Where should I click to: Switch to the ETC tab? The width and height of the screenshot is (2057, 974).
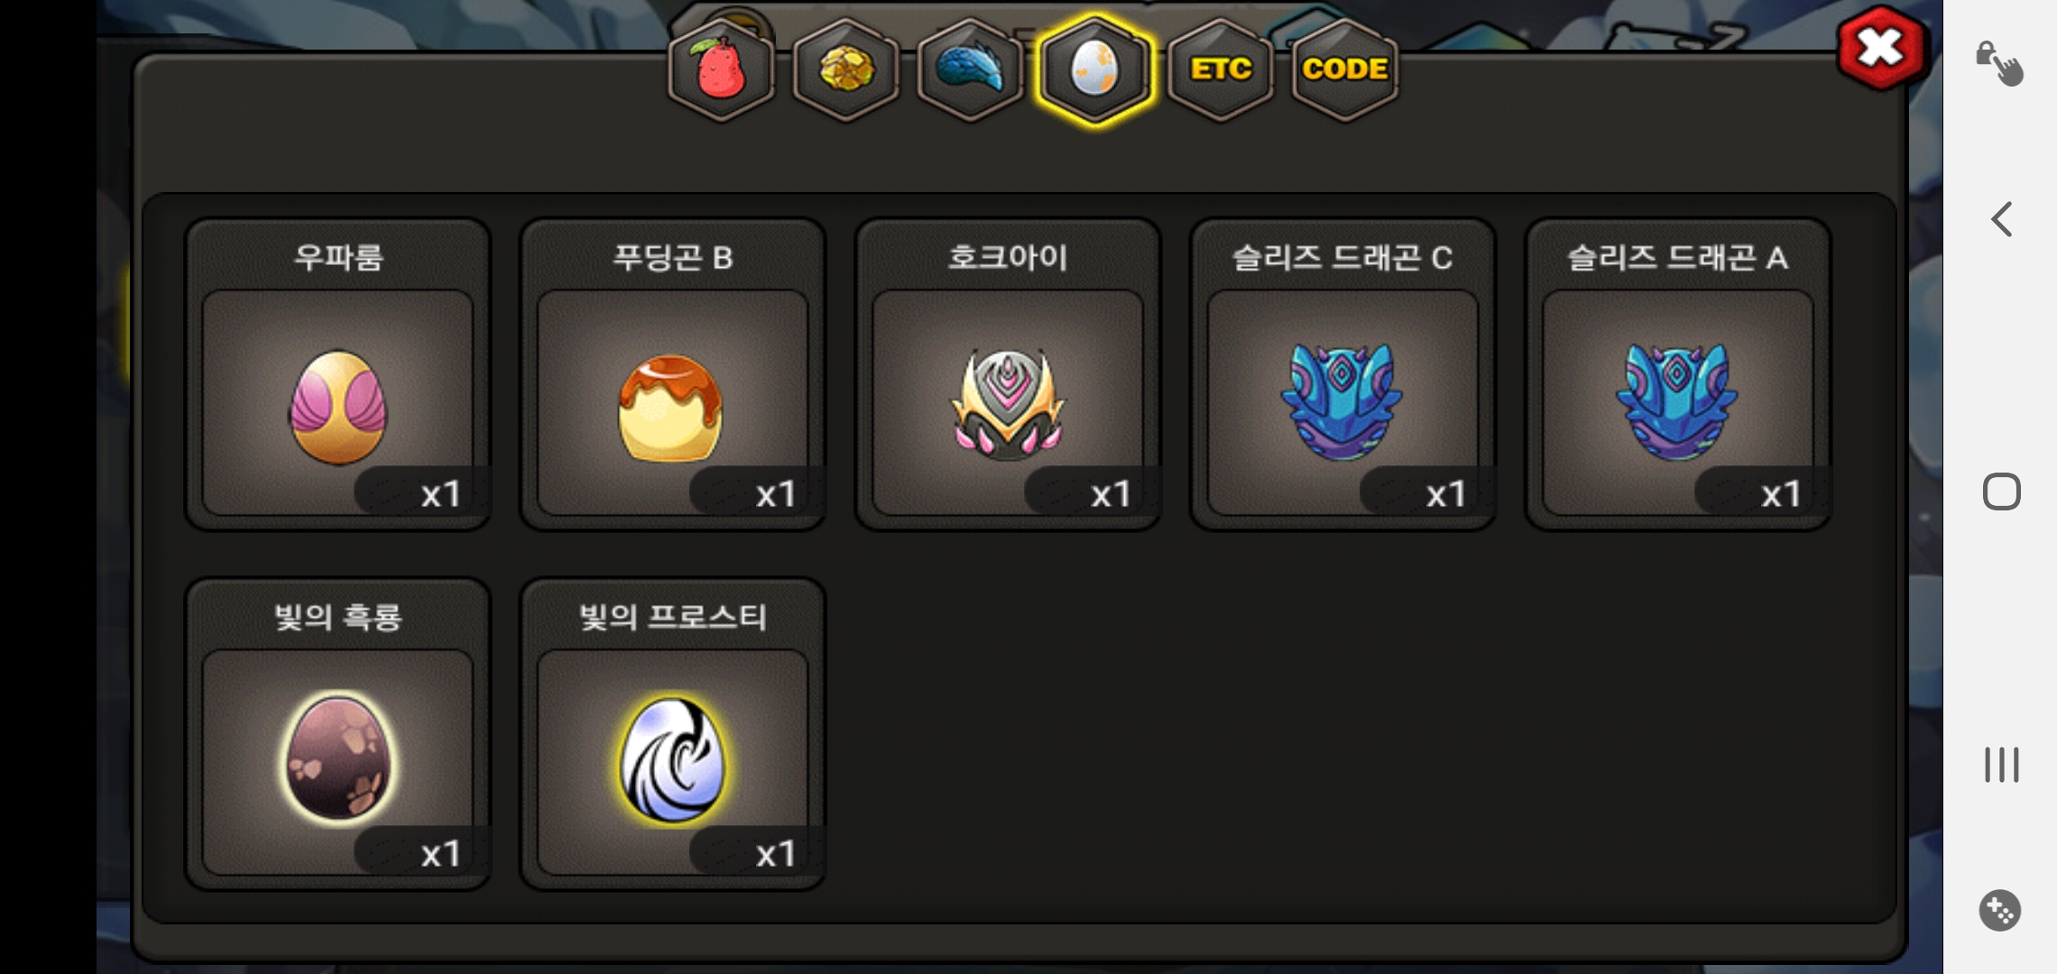pyautogui.click(x=1220, y=69)
